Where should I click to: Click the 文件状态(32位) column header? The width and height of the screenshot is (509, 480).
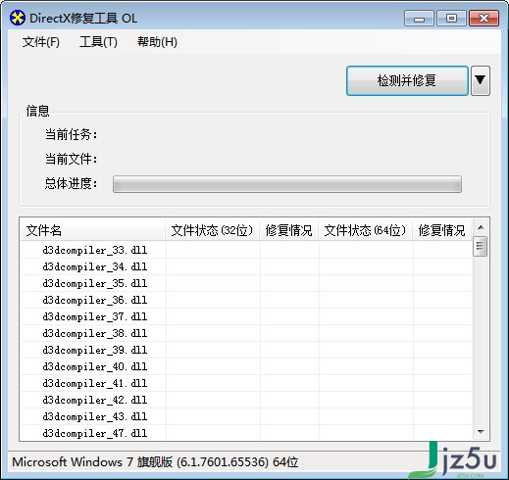click(x=212, y=230)
